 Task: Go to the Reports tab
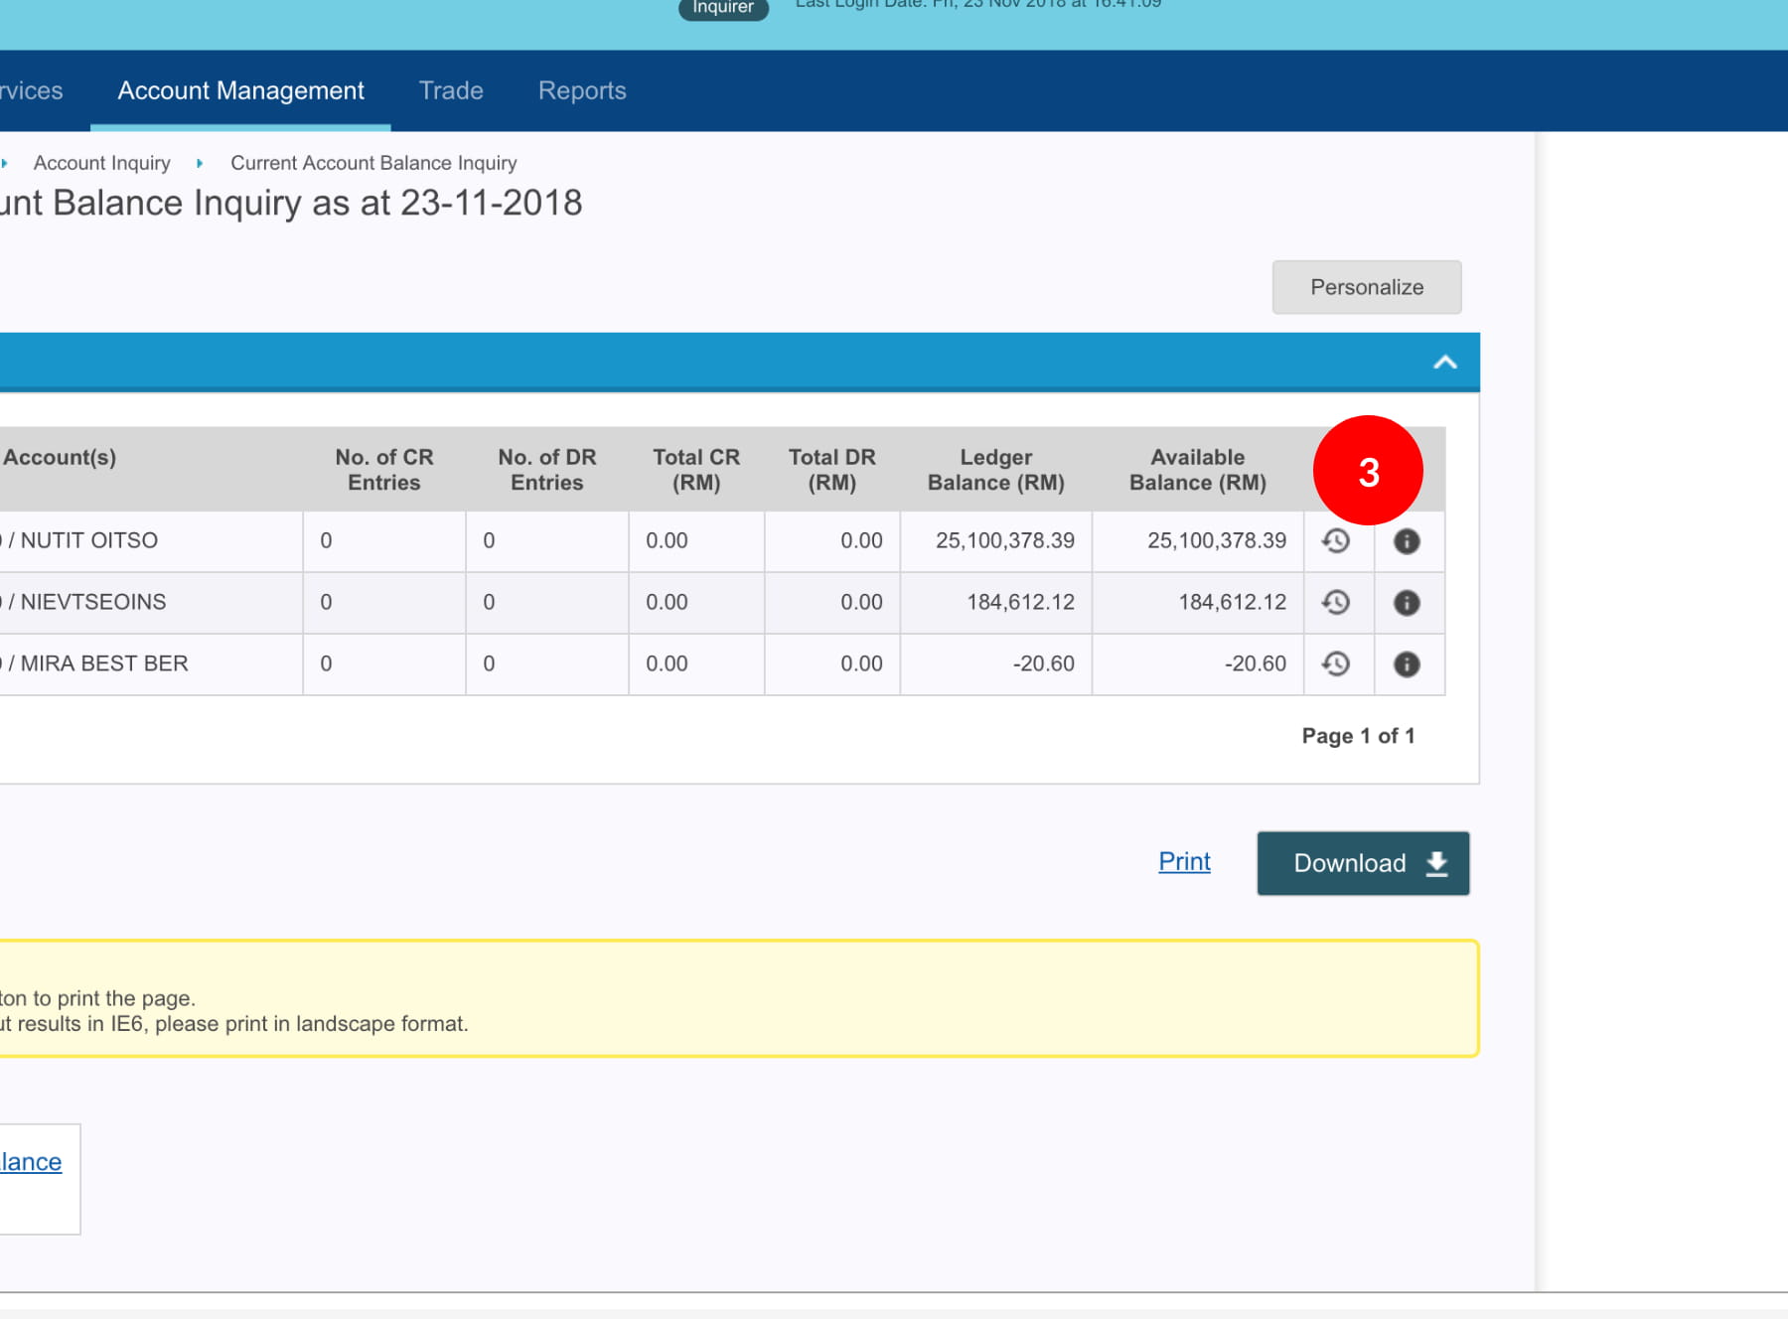pos(582,91)
